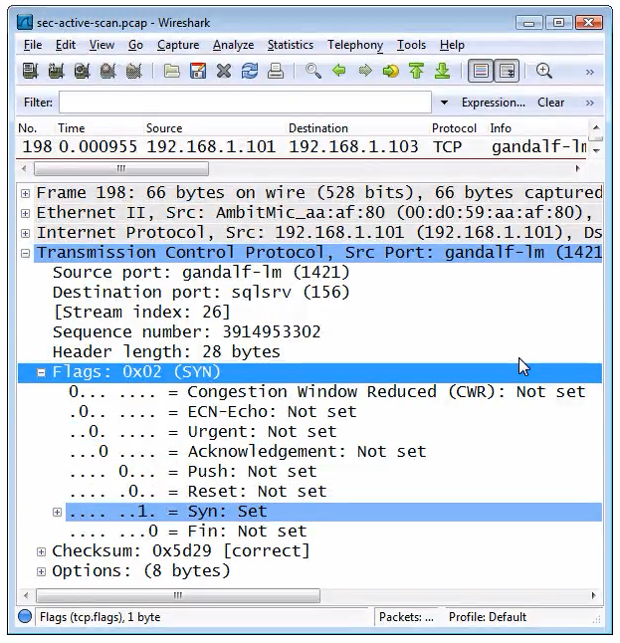The image size is (620, 643).
Task: Sort by the Destination column header
Action: coord(318,128)
